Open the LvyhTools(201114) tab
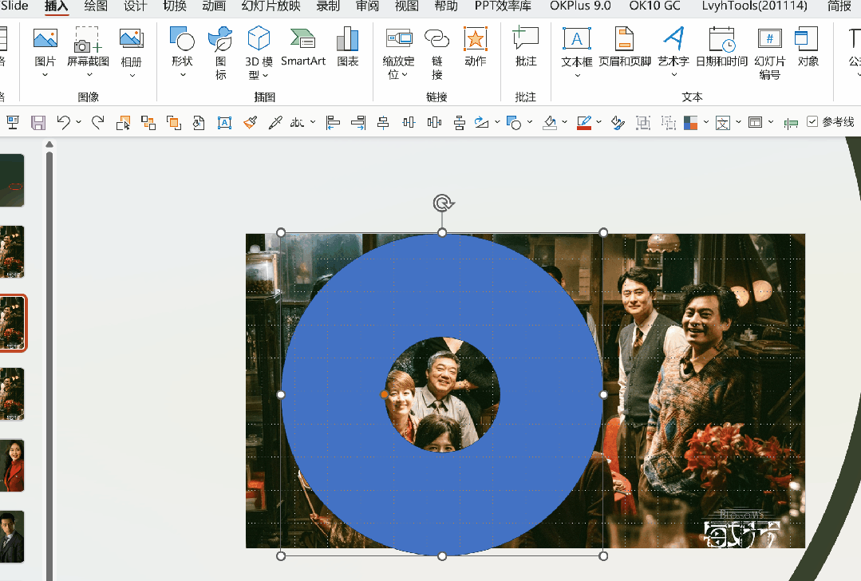 755,6
